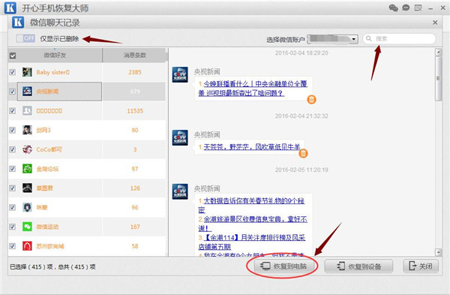Click the Baby sister avatar

pos(27,72)
